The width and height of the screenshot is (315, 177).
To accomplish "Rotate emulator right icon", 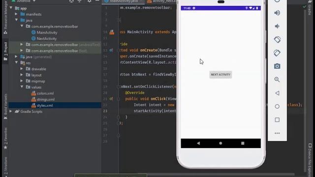I will pyautogui.click(x=277, y=53).
